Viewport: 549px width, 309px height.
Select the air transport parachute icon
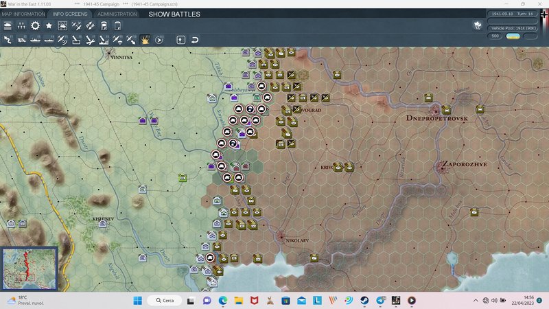(117, 40)
